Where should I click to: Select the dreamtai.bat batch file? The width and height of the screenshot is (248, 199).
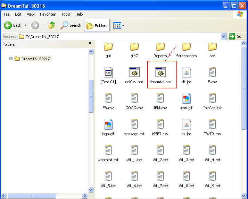tap(160, 76)
